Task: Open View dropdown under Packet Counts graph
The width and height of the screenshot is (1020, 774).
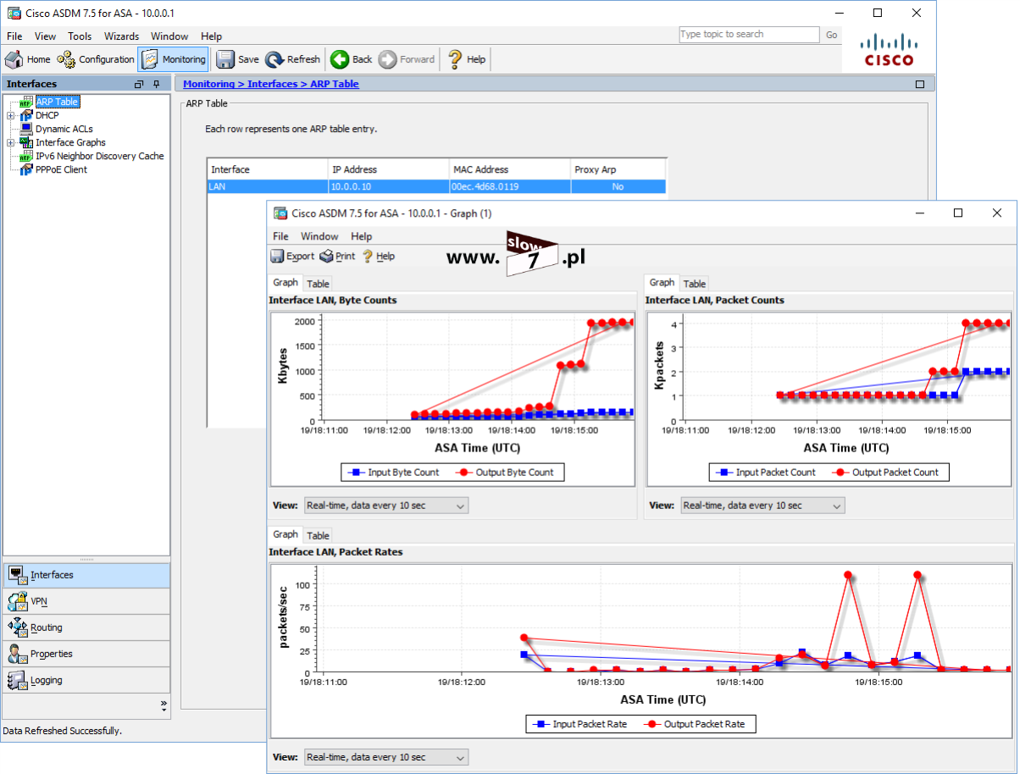Action: tap(762, 506)
